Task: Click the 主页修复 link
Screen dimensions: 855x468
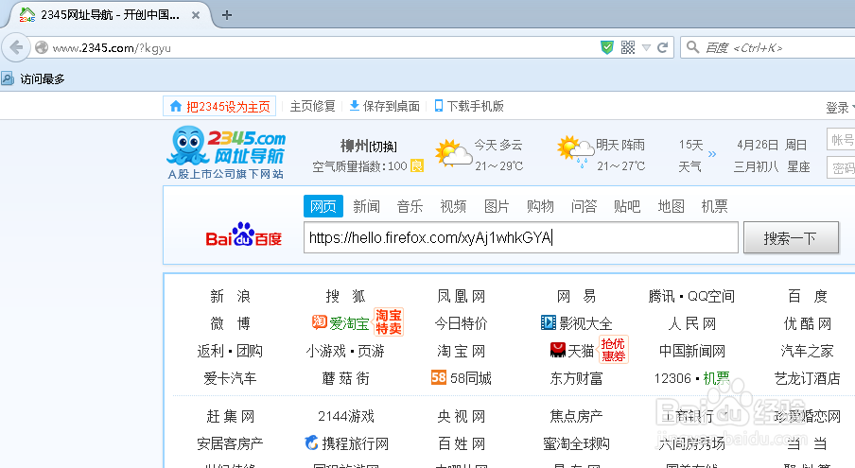Action: pyautogui.click(x=312, y=106)
